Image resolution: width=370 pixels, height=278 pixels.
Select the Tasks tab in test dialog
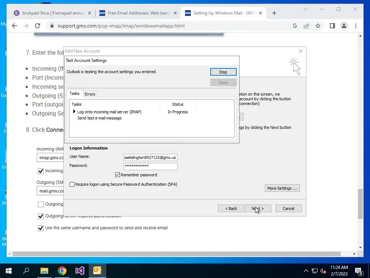74,93
